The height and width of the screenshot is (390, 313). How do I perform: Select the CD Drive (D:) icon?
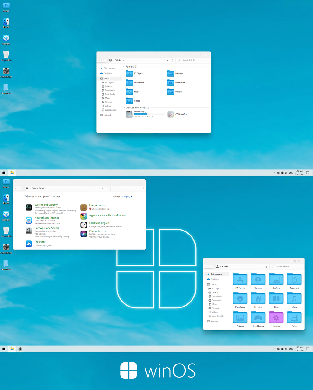click(x=171, y=114)
